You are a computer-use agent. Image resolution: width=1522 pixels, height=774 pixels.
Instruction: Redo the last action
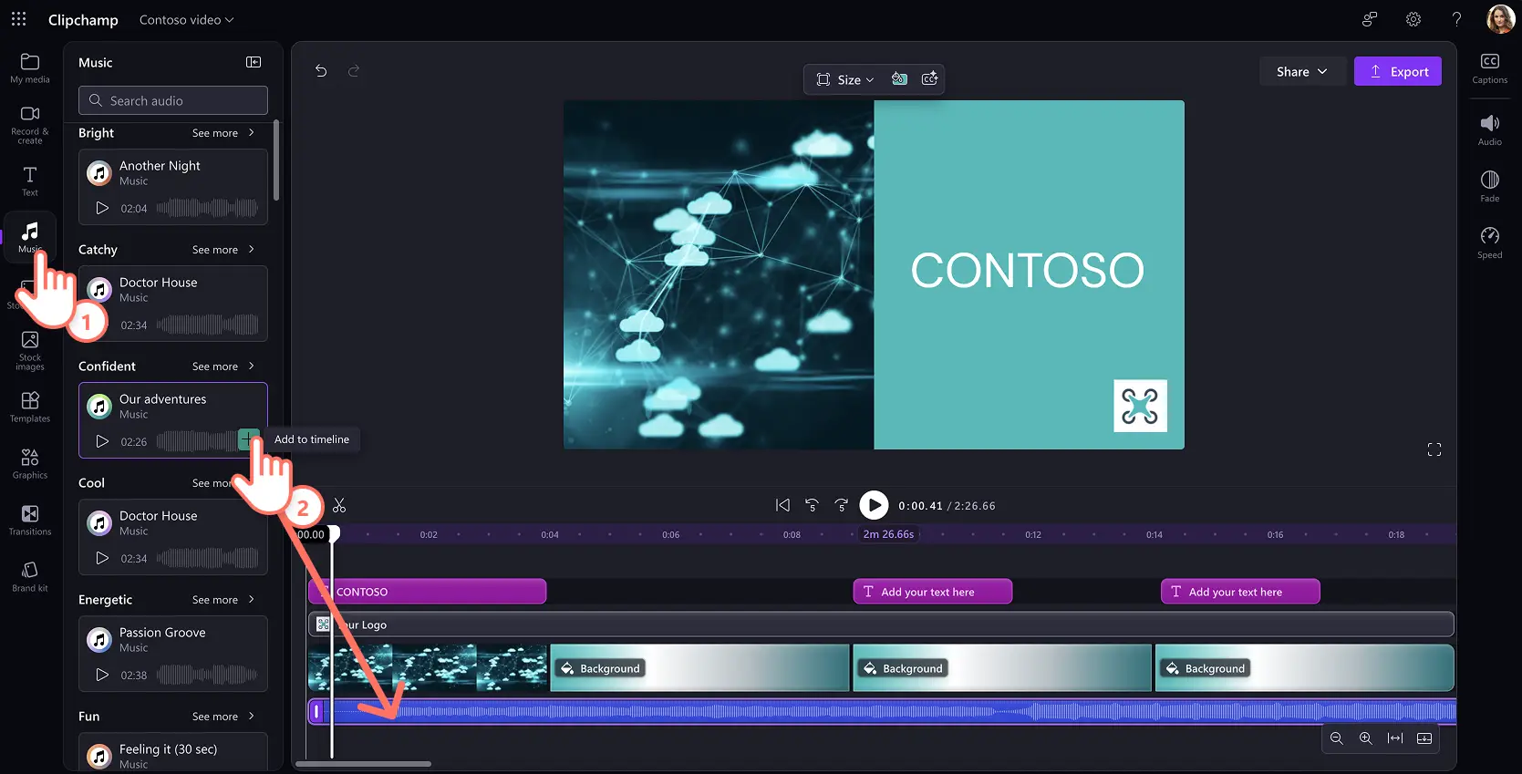pyautogui.click(x=354, y=71)
